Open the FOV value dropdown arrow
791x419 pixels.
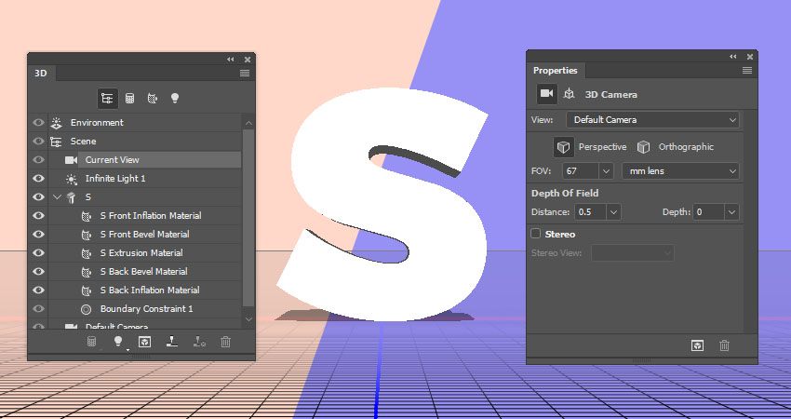tap(606, 171)
